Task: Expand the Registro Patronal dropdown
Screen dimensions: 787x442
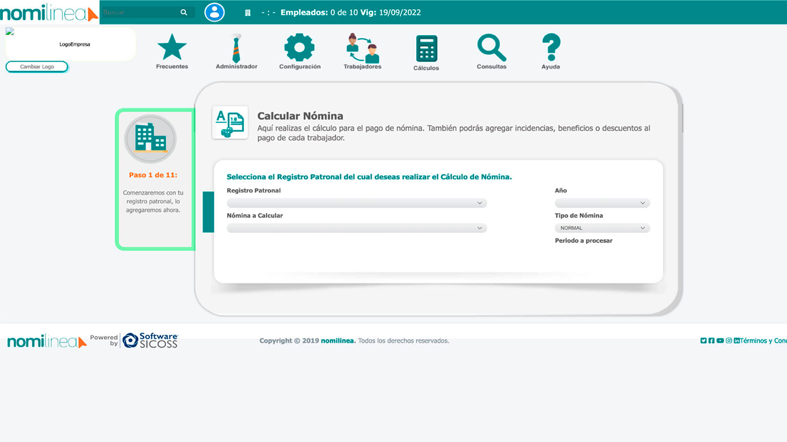Action: [356, 203]
